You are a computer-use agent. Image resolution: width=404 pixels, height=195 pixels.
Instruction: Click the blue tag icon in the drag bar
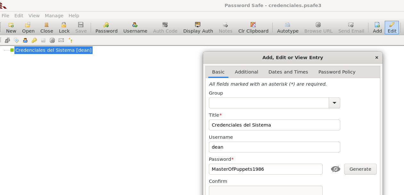tap(16, 40)
